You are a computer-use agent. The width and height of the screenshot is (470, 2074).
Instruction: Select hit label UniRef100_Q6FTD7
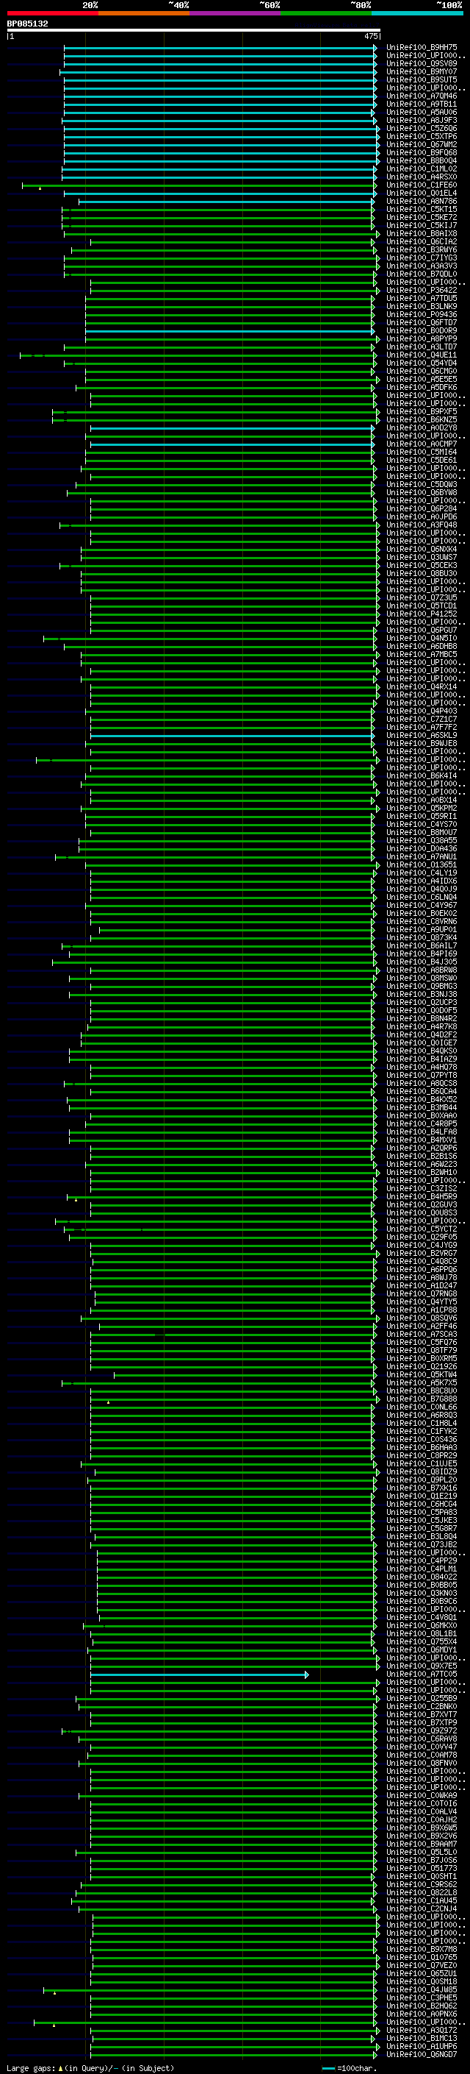[422, 323]
